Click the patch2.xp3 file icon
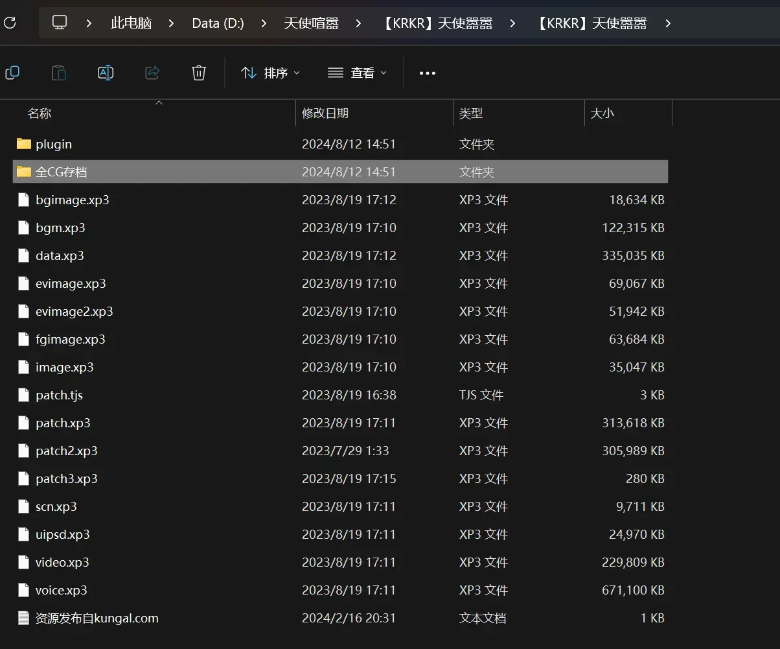This screenshot has height=649, width=780. pyautogui.click(x=24, y=451)
